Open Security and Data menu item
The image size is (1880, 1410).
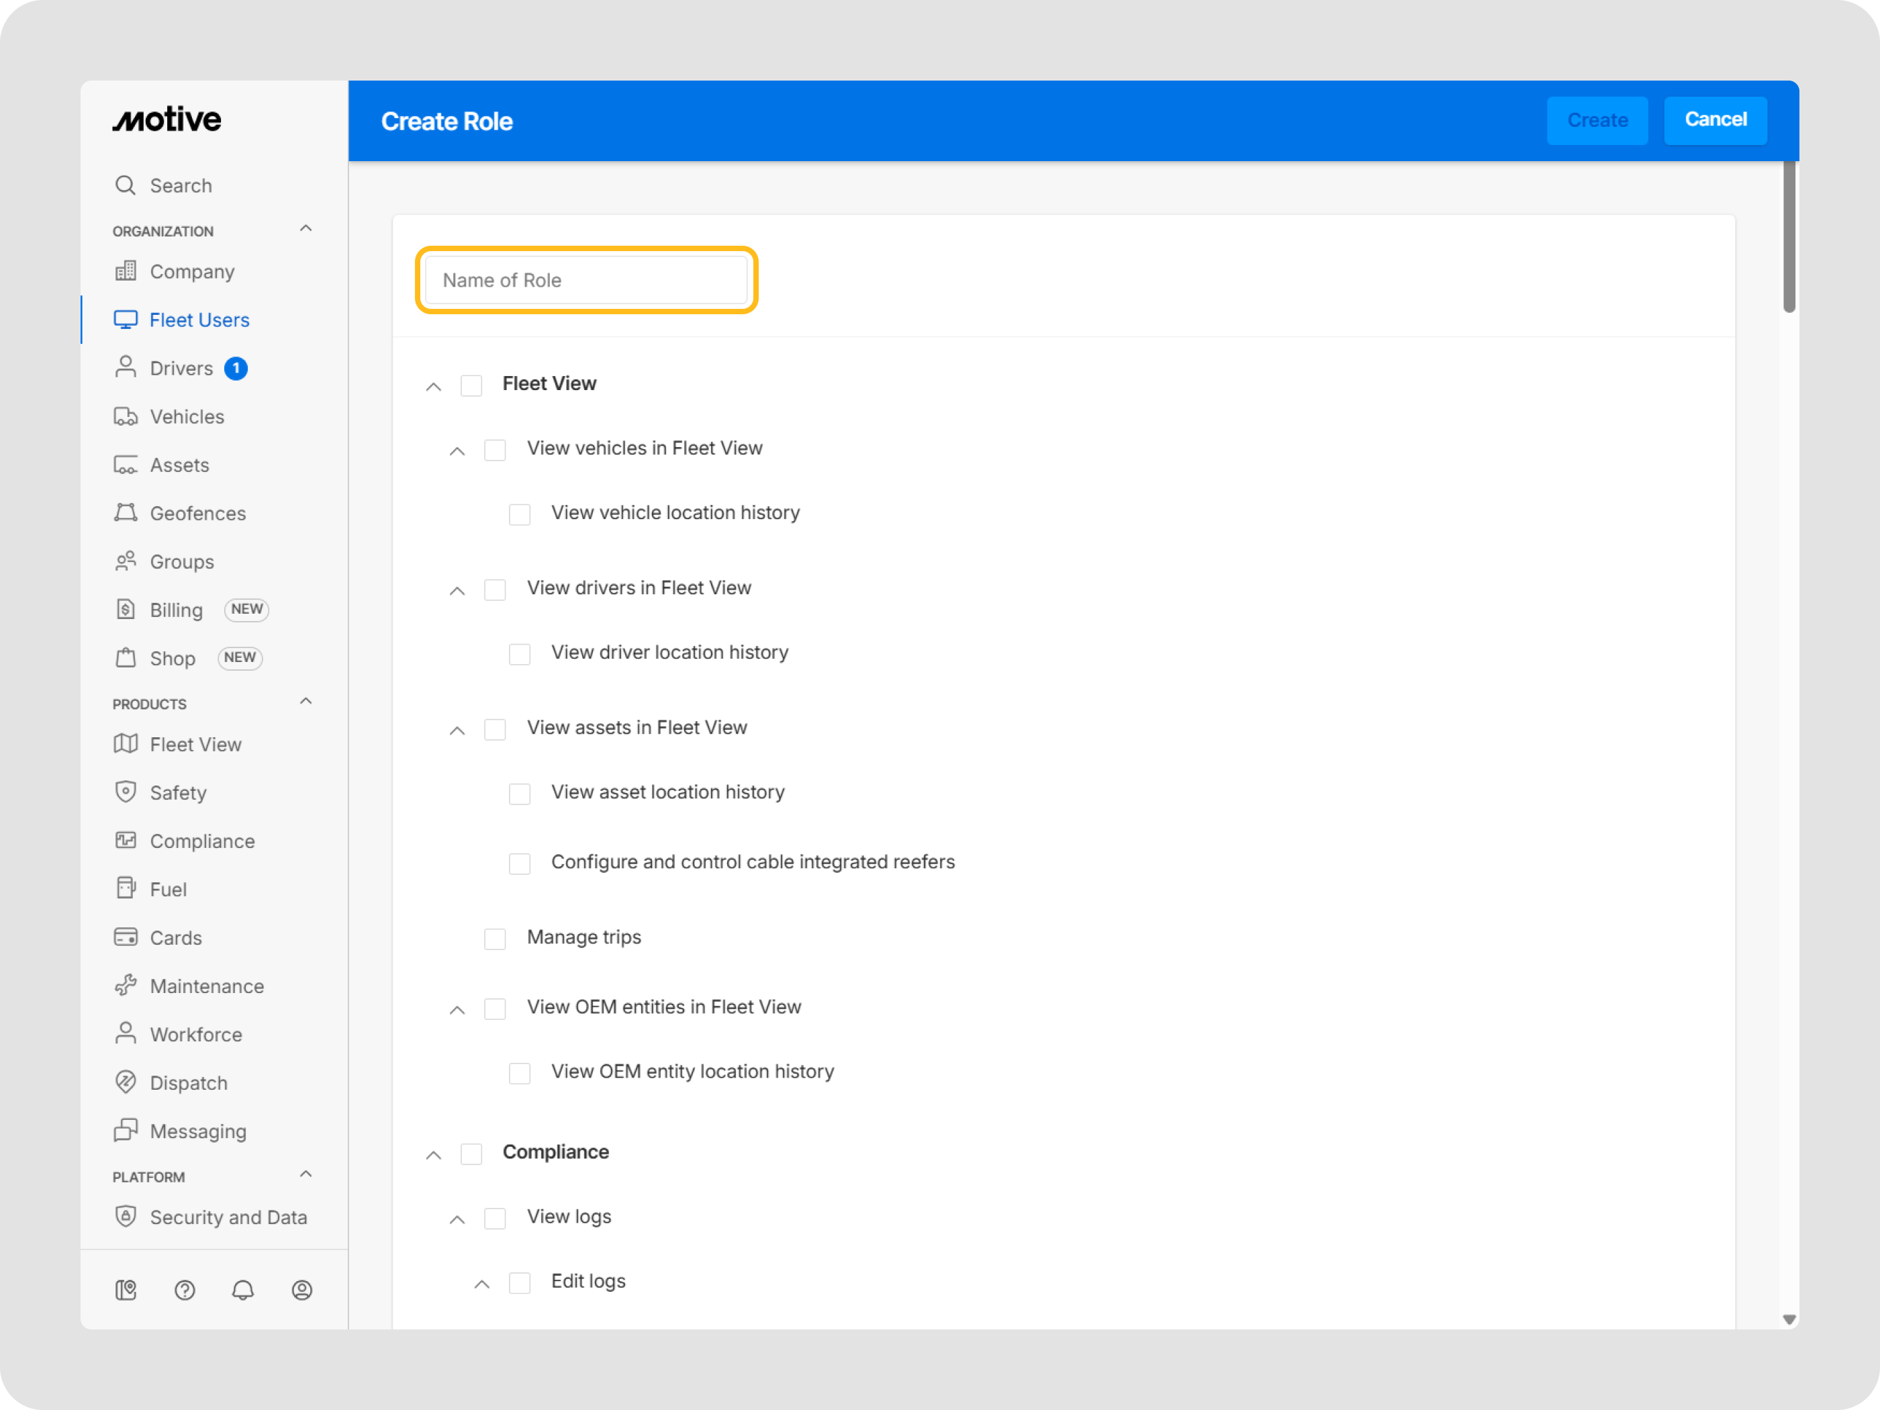(x=228, y=1217)
